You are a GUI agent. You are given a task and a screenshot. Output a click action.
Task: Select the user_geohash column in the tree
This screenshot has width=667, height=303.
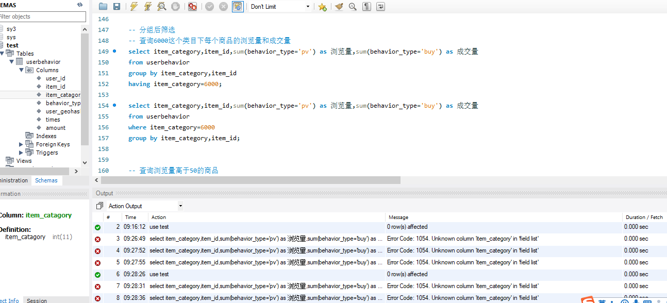pos(62,111)
